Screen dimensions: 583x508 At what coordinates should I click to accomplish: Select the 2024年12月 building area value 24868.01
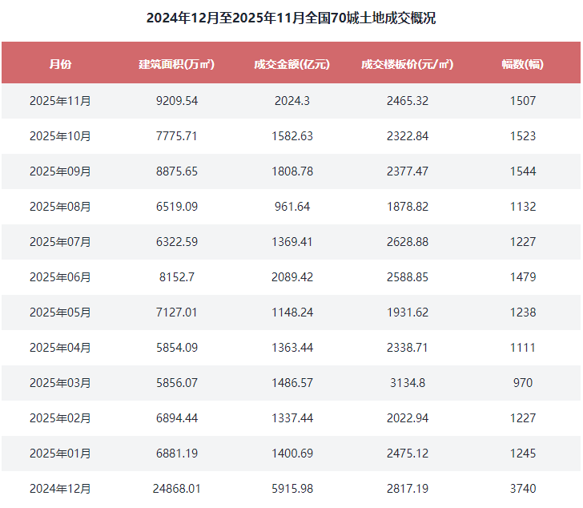176,489
